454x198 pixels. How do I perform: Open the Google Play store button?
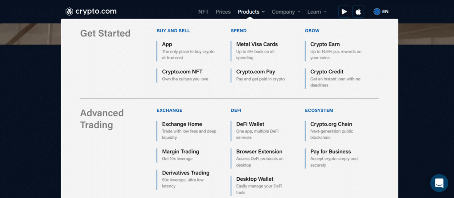point(344,11)
